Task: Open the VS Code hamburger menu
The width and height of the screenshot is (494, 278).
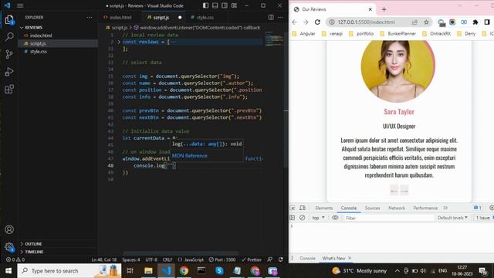Action: [20, 5]
